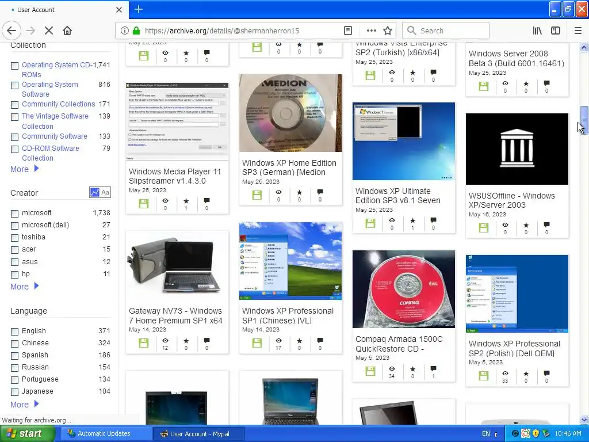Open the Windows Start menu
The width and height of the screenshot is (589, 442).
(27, 434)
